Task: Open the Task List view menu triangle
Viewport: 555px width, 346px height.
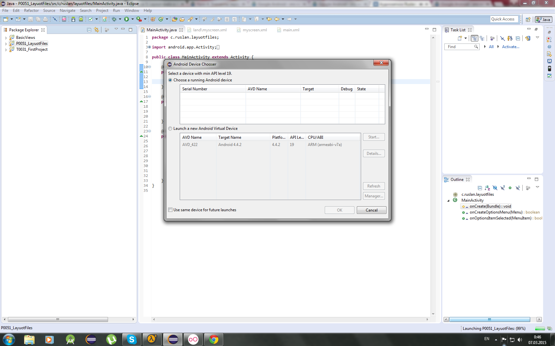Action: click(537, 38)
